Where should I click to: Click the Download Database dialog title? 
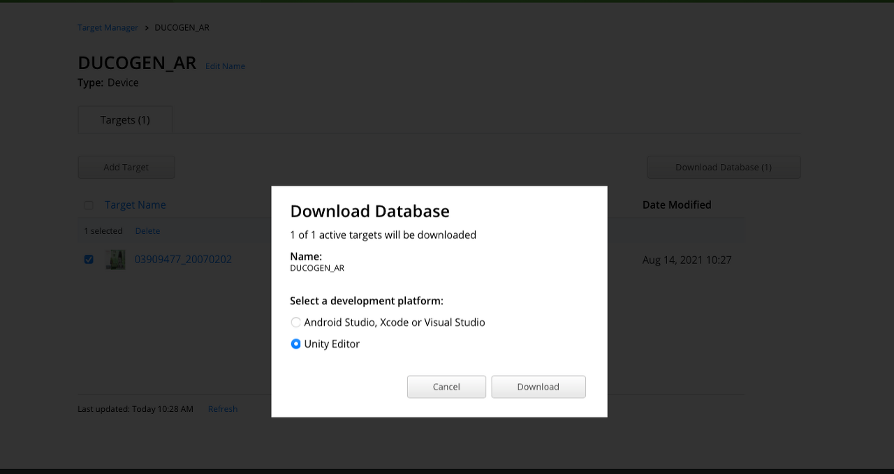[370, 211]
